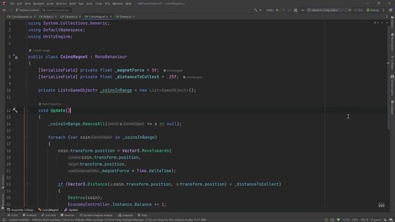
Task: Open the Window menu
Action: (117, 4)
